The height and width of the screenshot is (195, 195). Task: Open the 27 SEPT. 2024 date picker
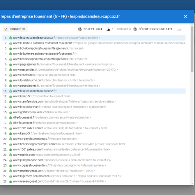click(x=90, y=29)
